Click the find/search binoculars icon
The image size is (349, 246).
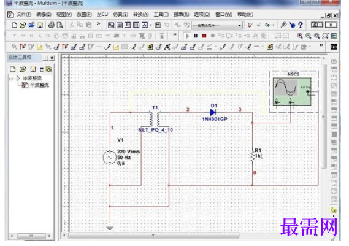tap(283, 25)
